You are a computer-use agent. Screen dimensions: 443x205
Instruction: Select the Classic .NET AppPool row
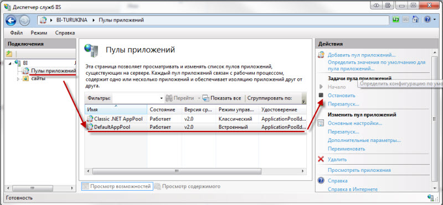pos(195,118)
